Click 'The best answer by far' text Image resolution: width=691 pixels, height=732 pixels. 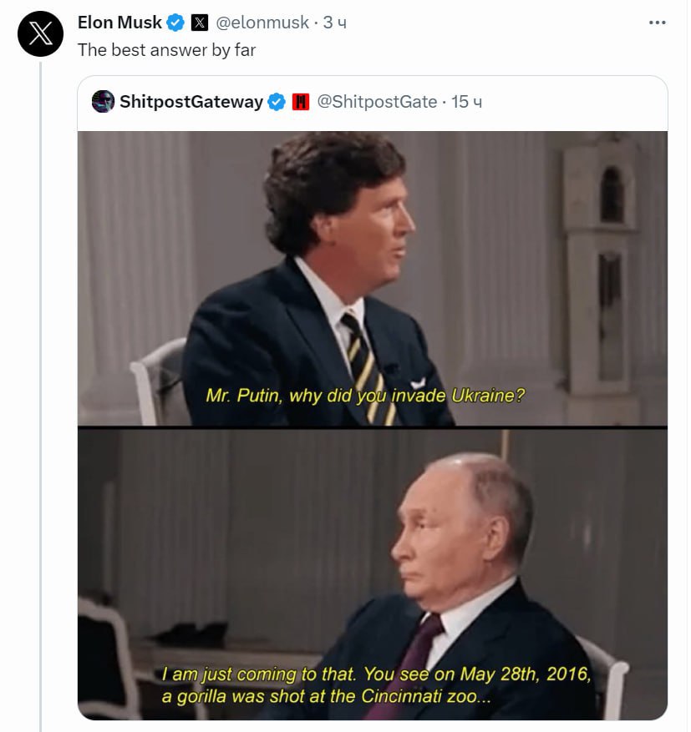click(167, 50)
